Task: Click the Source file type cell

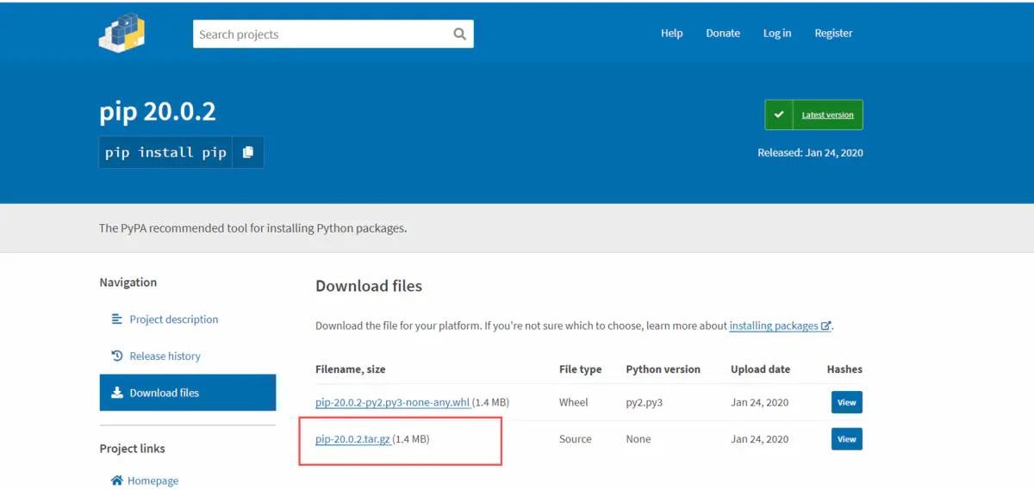Action: tap(576, 439)
